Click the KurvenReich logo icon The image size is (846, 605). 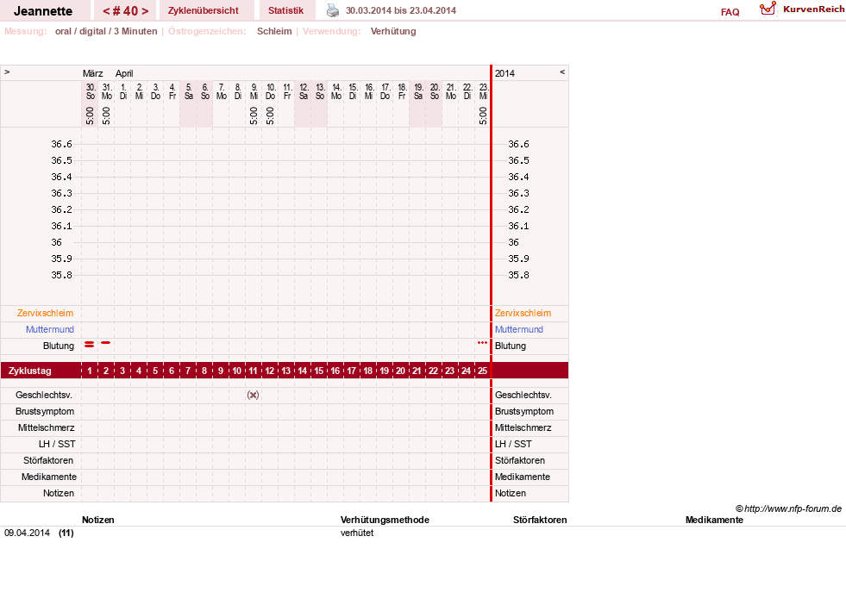[x=768, y=9]
